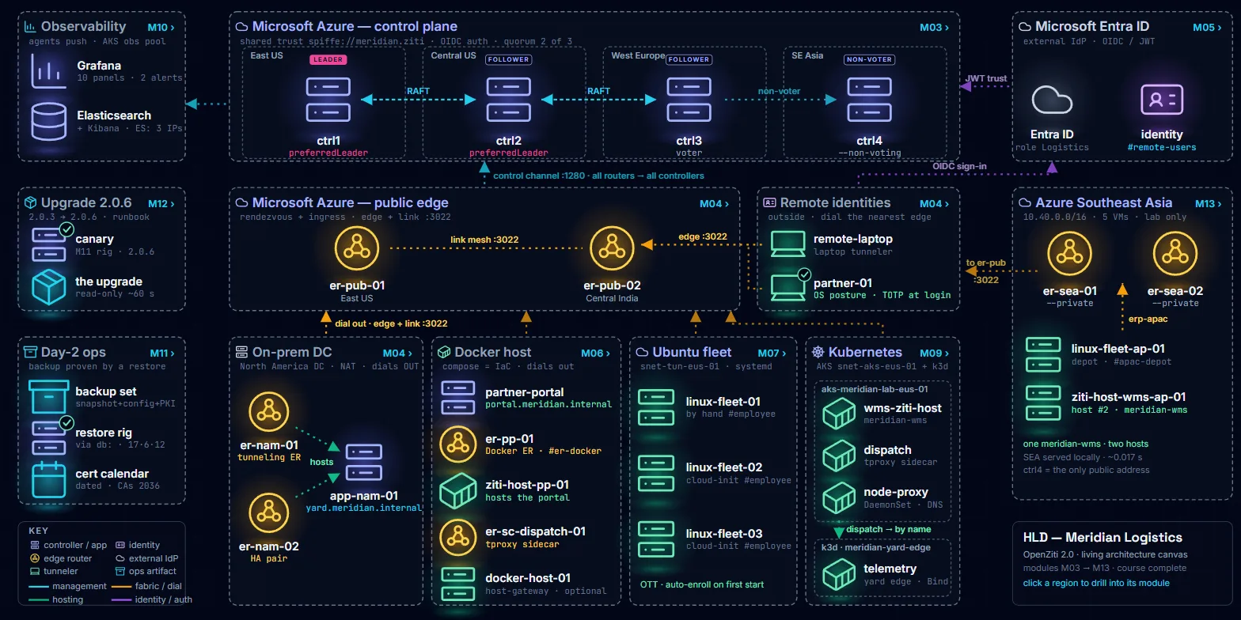Click the "portal.meridian.internal" hostname text
This screenshot has height=620, width=1241.
(x=548, y=404)
